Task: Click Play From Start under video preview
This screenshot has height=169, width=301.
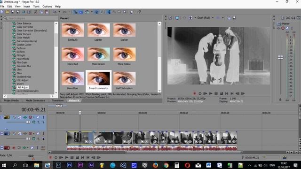Action: [205, 93]
